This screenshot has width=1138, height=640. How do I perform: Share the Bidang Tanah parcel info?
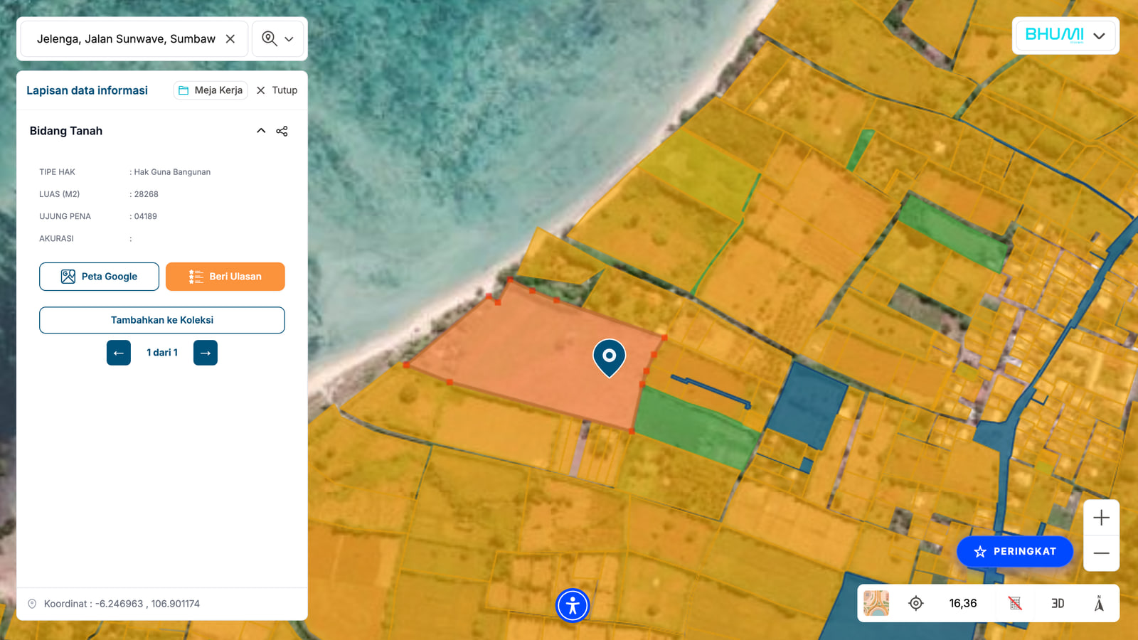point(282,131)
